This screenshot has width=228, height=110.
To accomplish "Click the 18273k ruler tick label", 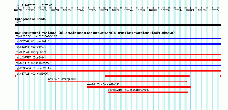I will (x=43, y=11).
